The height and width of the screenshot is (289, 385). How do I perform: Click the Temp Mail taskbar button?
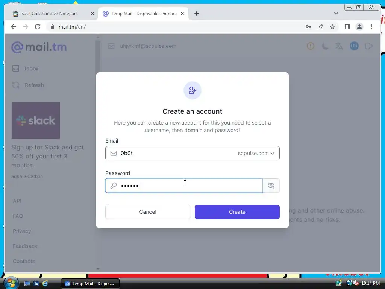pyautogui.click(x=90, y=284)
